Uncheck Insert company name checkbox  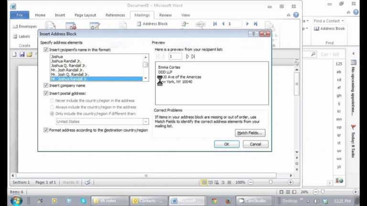coord(46,85)
